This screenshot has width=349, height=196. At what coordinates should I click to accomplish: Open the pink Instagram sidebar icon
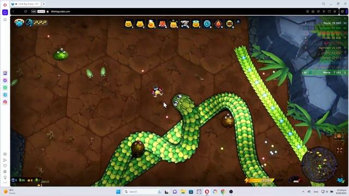(5, 102)
